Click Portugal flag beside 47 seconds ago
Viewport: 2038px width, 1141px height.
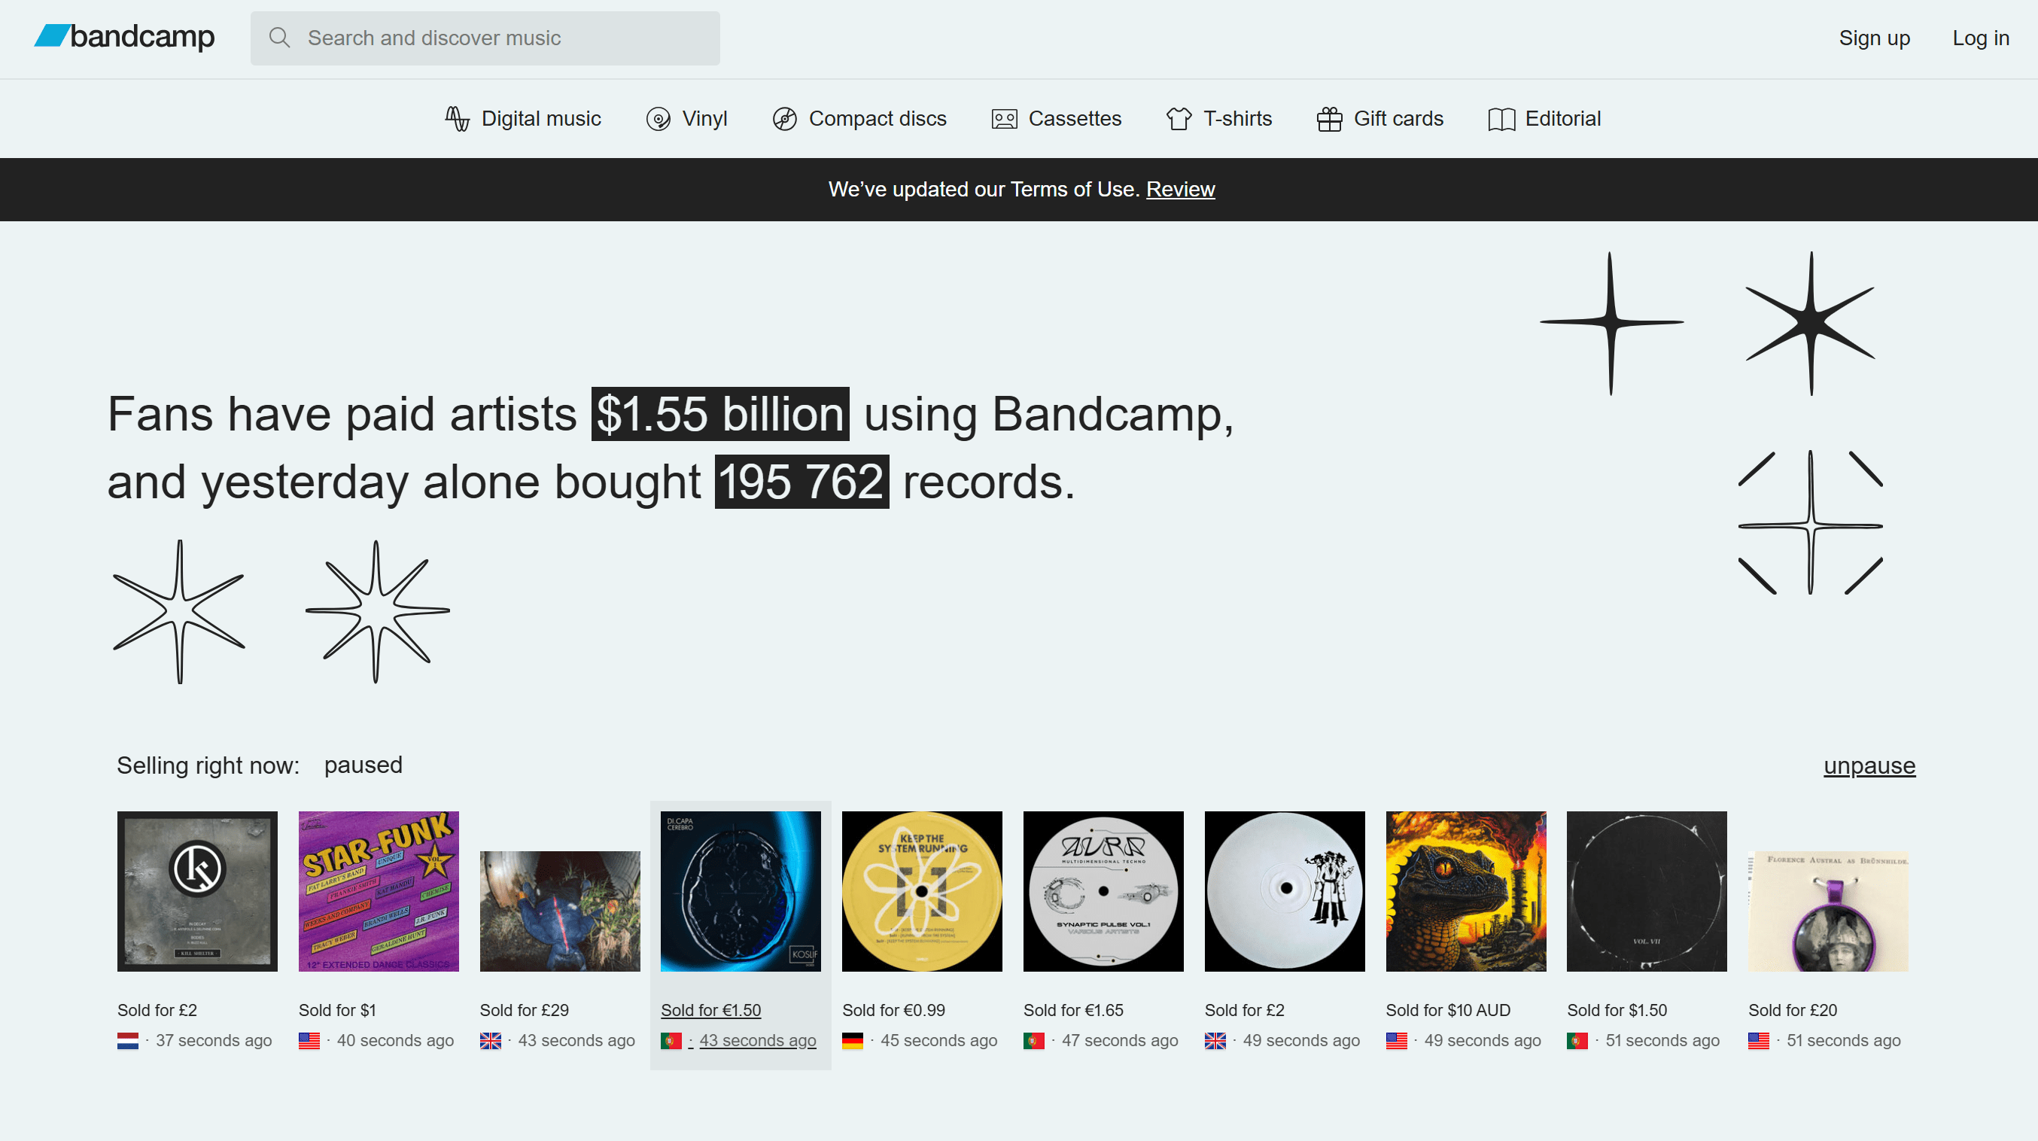point(1033,1040)
